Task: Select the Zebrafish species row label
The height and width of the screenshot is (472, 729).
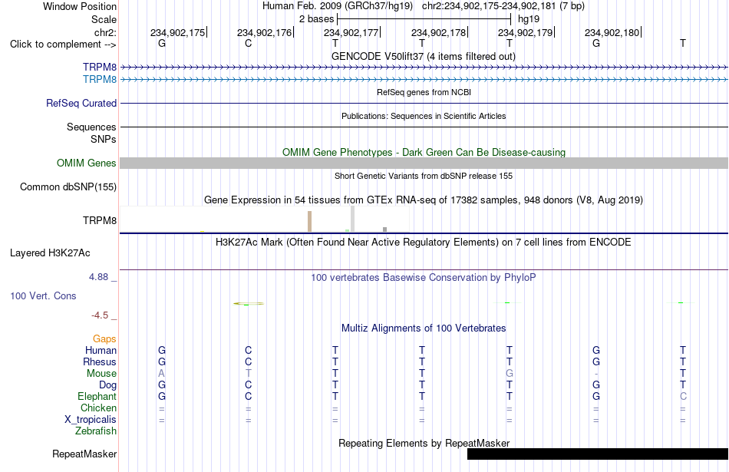Action: (96, 431)
